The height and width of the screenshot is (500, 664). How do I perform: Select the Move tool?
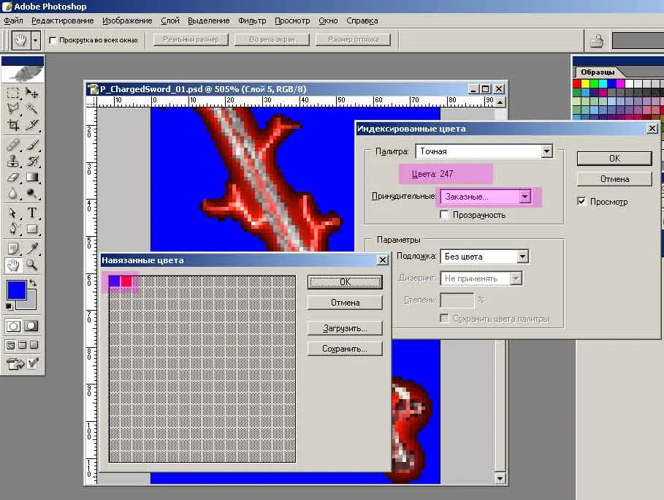click(32, 93)
